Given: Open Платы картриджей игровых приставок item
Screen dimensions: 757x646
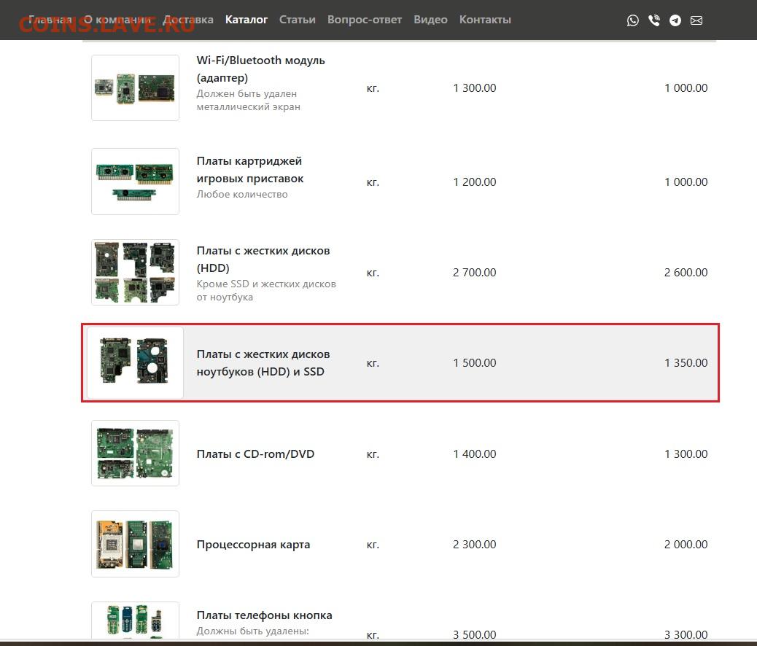Looking at the screenshot, I should pyautogui.click(x=249, y=169).
